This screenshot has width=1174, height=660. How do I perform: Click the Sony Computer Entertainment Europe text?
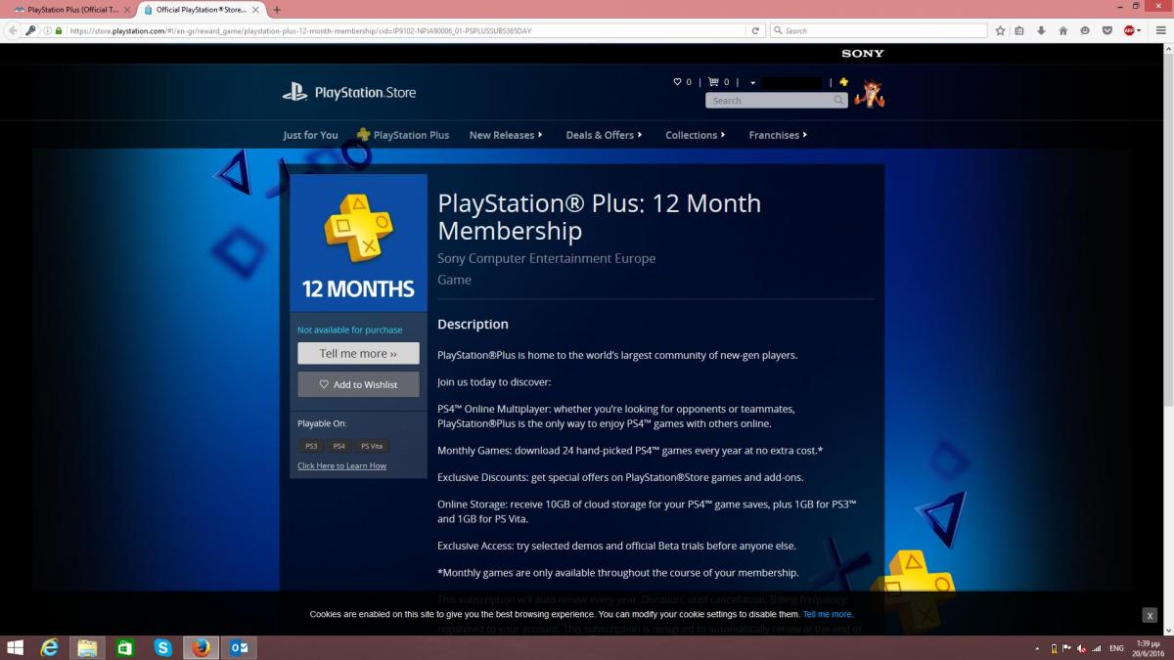point(547,258)
